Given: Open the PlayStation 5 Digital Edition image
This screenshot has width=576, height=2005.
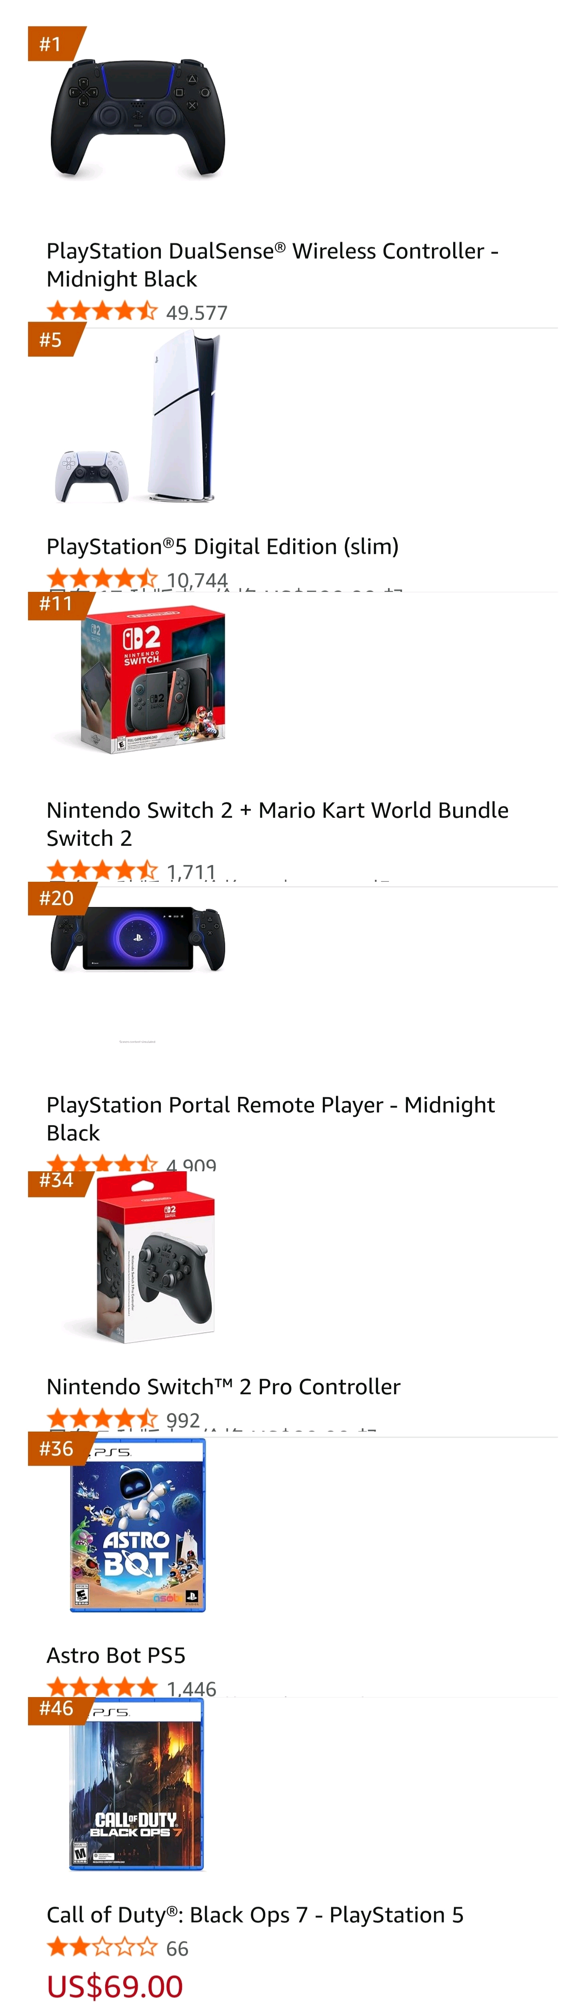Looking at the screenshot, I should coord(138,418).
